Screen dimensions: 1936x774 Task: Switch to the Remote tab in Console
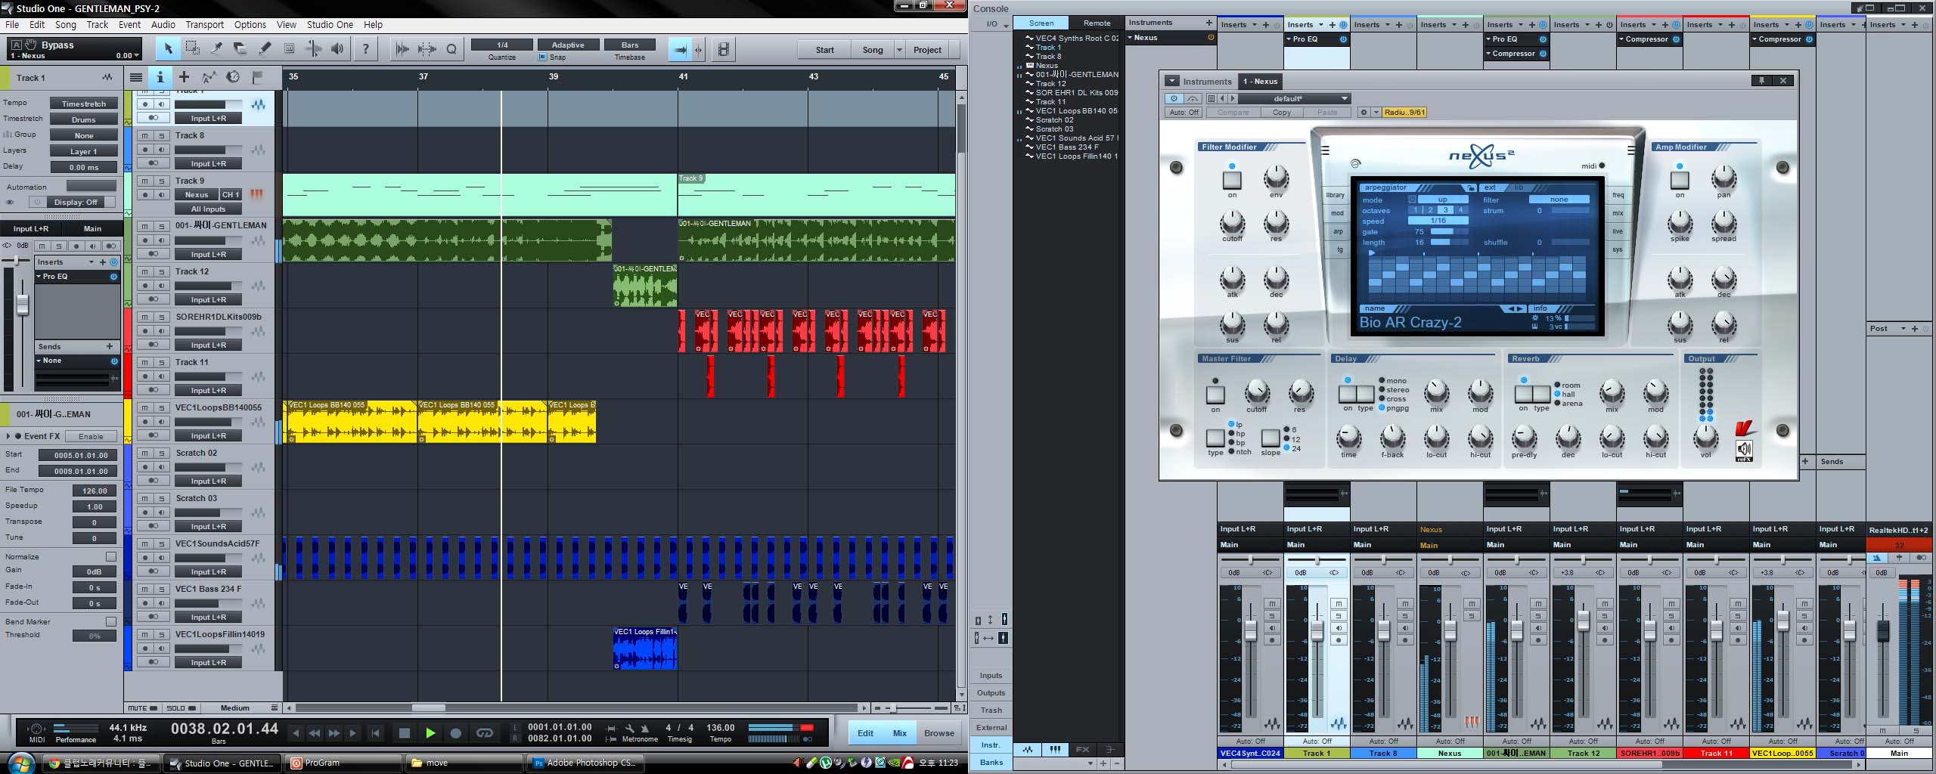click(1097, 23)
